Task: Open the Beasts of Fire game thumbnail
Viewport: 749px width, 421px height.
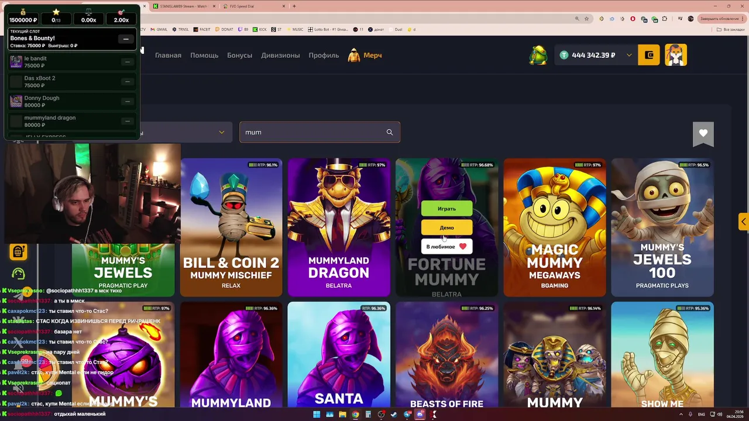Action: point(446,355)
